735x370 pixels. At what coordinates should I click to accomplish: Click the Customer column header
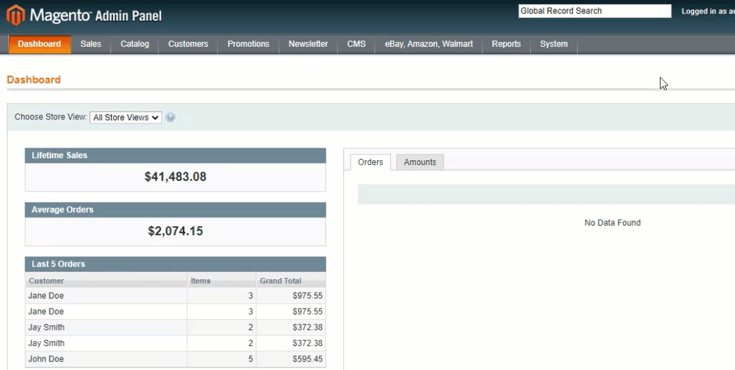click(x=106, y=281)
